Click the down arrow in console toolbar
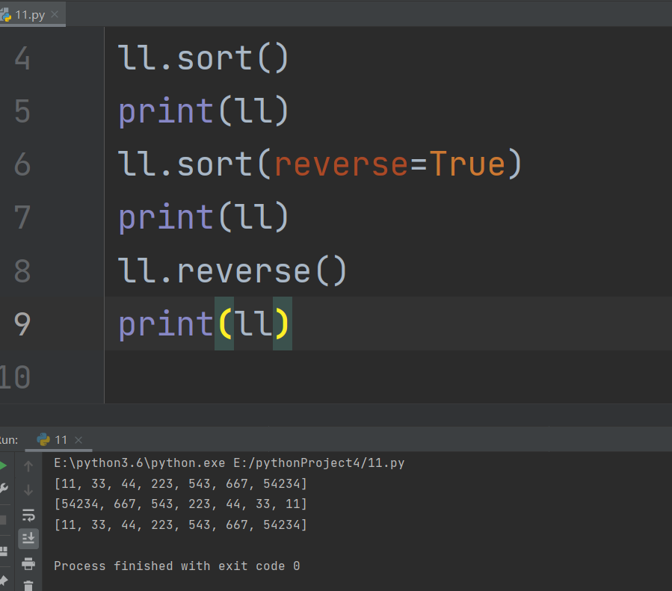The width and height of the screenshot is (672, 591). click(x=28, y=490)
